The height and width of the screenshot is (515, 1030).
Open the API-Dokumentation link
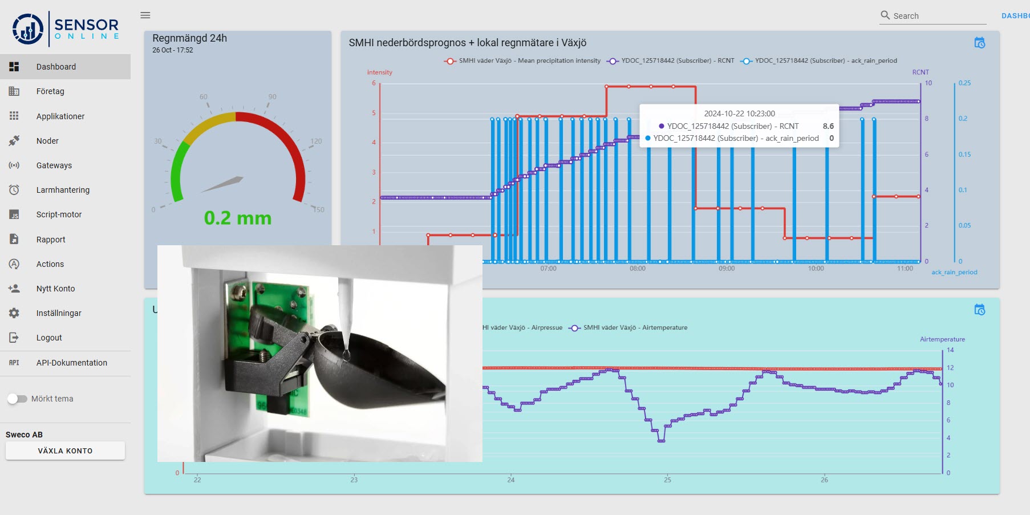[x=71, y=363]
